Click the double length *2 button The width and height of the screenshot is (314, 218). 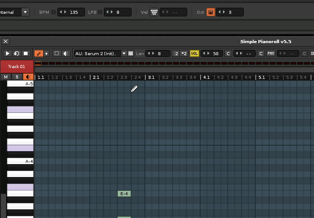(184, 53)
